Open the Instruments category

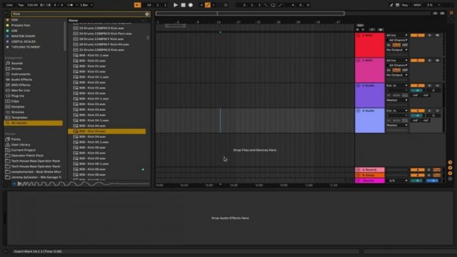pos(21,74)
